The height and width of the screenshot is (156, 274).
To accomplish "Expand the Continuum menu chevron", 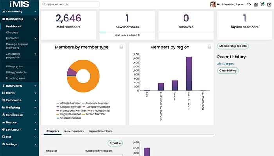I will 36,130.
